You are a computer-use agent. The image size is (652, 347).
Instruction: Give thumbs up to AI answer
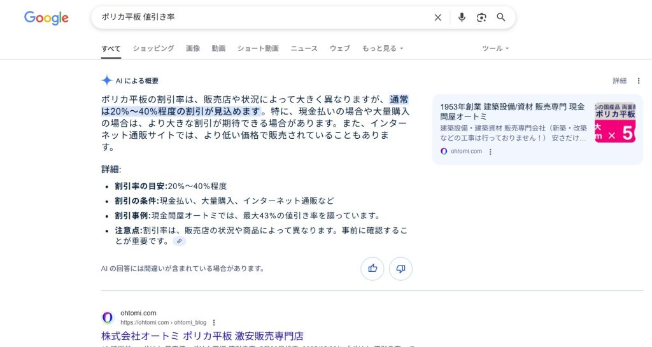pos(372,269)
